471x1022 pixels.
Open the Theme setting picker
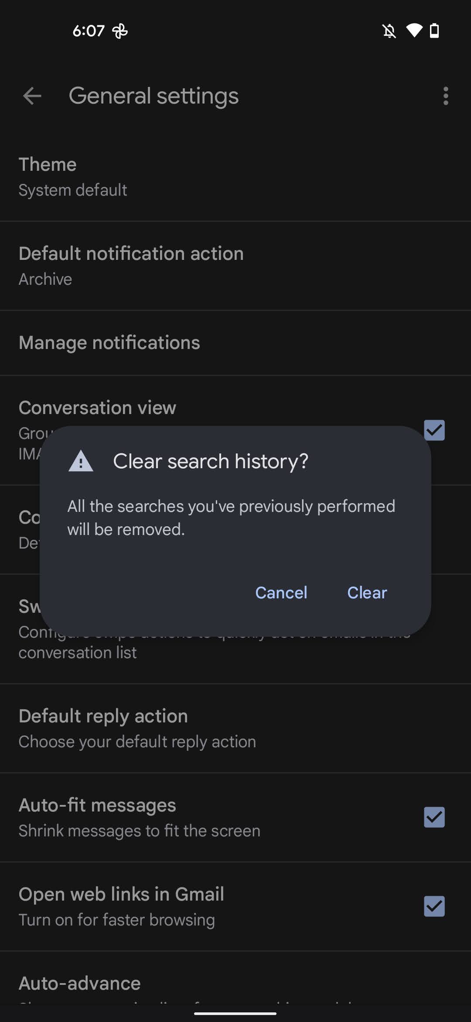point(235,177)
